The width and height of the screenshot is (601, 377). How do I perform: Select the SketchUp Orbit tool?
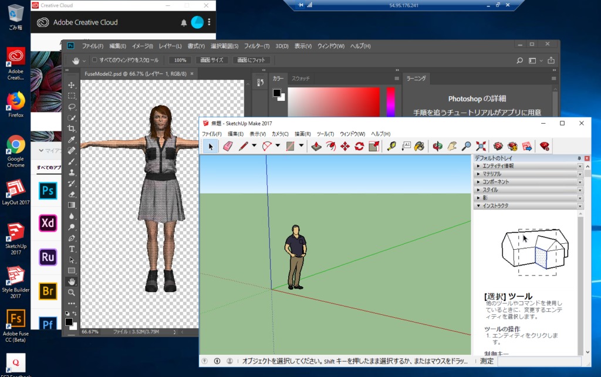437,146
